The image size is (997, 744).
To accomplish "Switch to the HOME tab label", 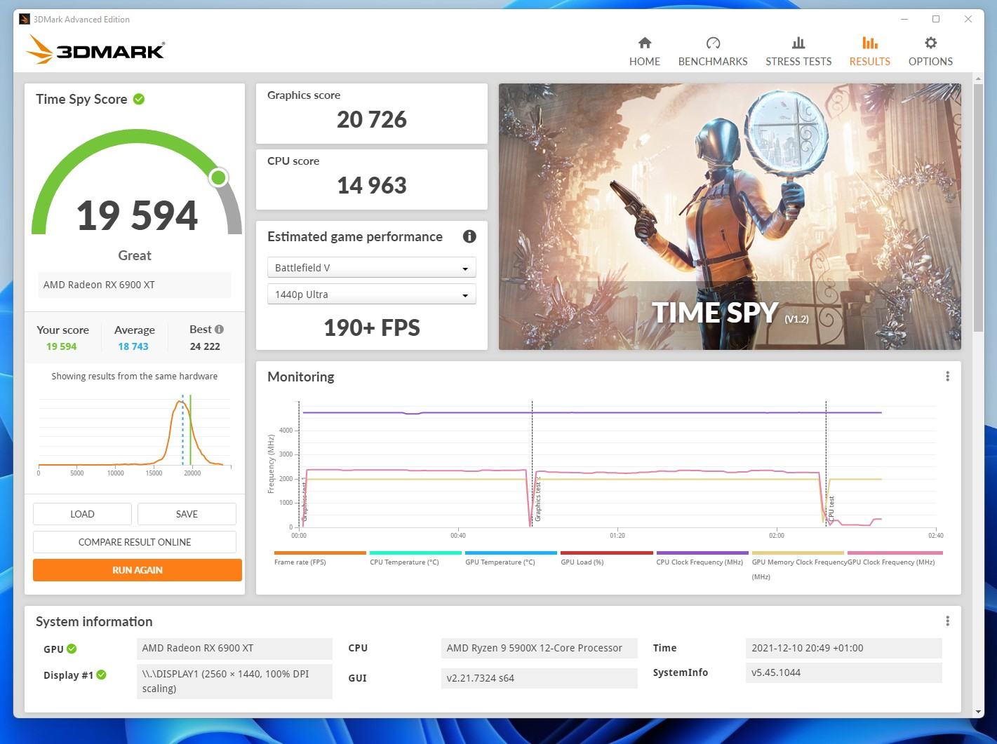I will [x=645, y=61].
